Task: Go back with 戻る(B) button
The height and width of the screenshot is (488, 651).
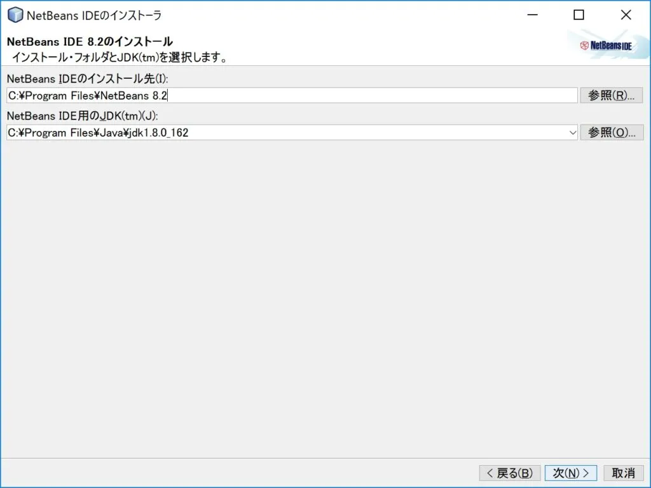Action: tap(510, 473)
